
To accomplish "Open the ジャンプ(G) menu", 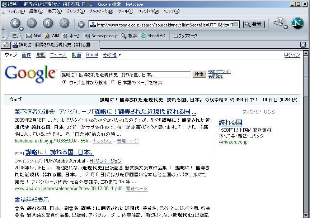I will click(x=75, y=11).
